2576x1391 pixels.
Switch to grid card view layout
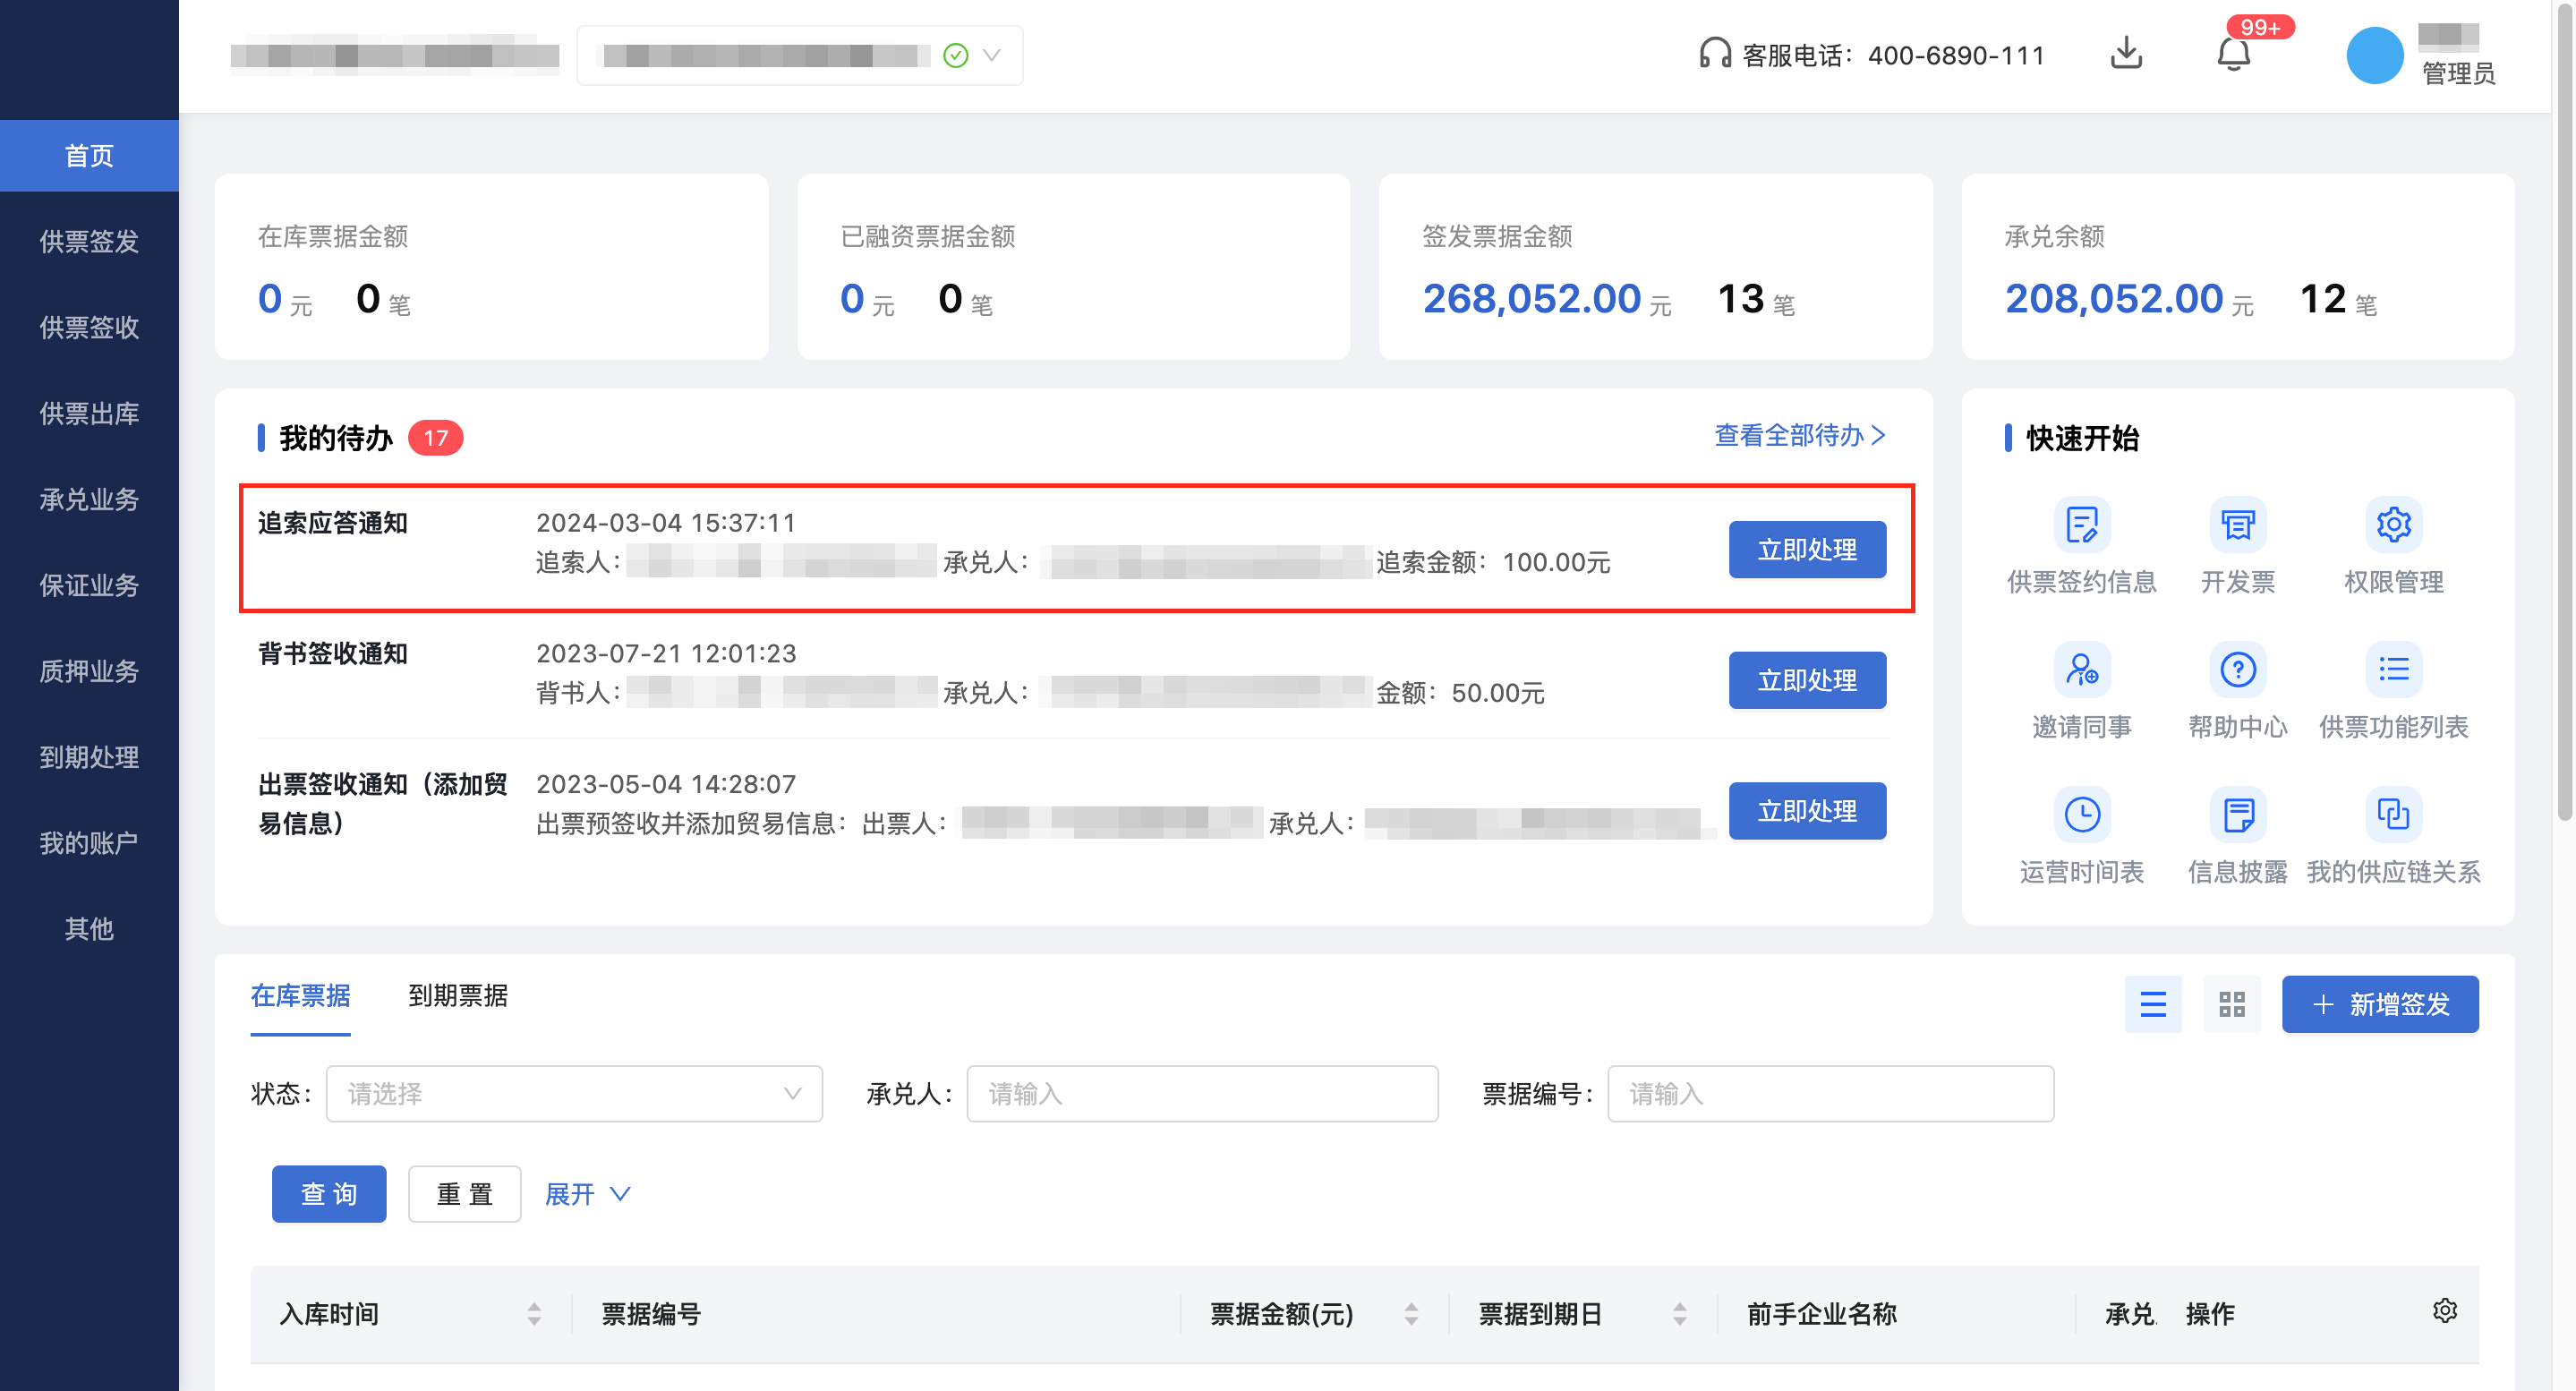(x=2231, y=1004)
